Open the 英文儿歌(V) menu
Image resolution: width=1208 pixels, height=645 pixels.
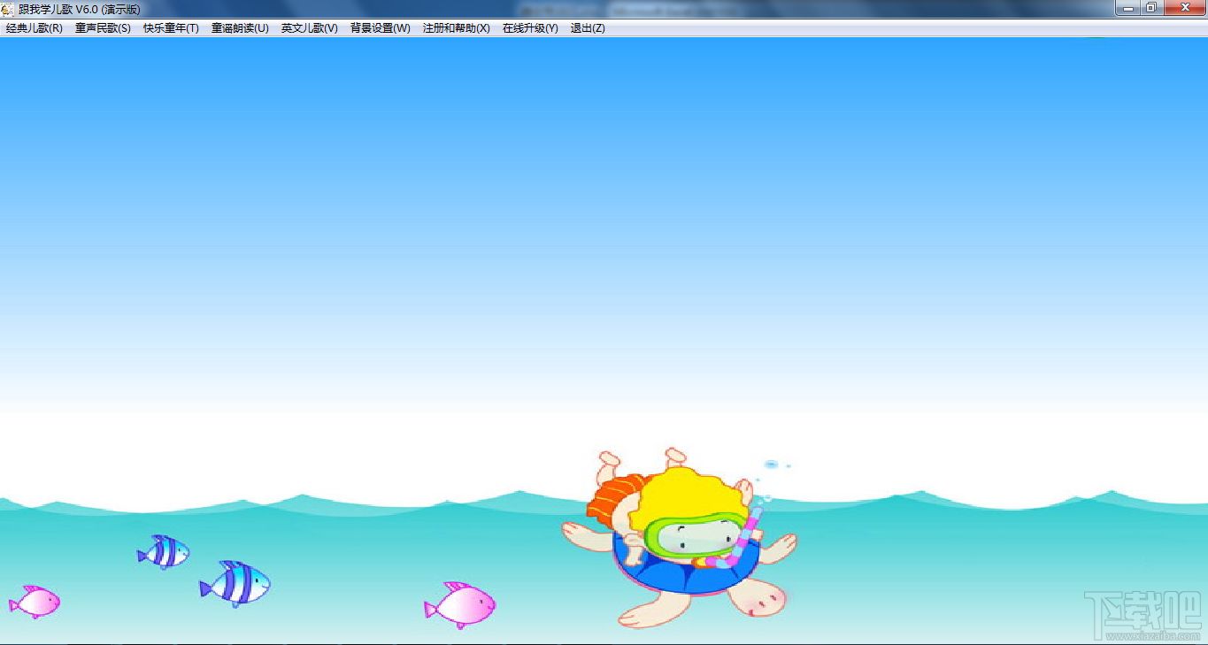(310, 28)
